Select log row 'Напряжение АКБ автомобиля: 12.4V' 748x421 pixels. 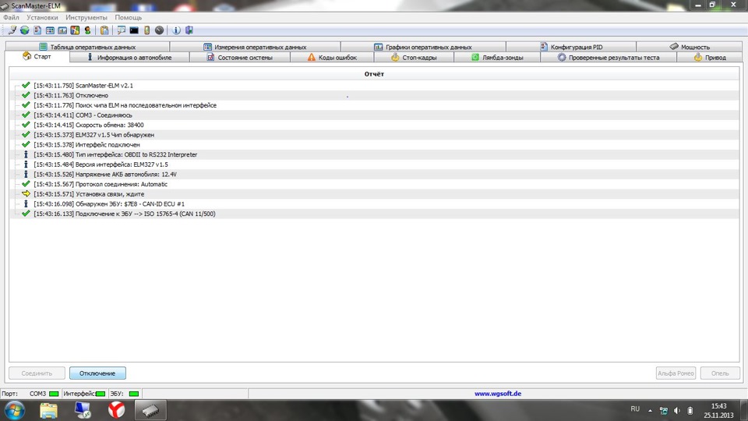tap(374, 174)
